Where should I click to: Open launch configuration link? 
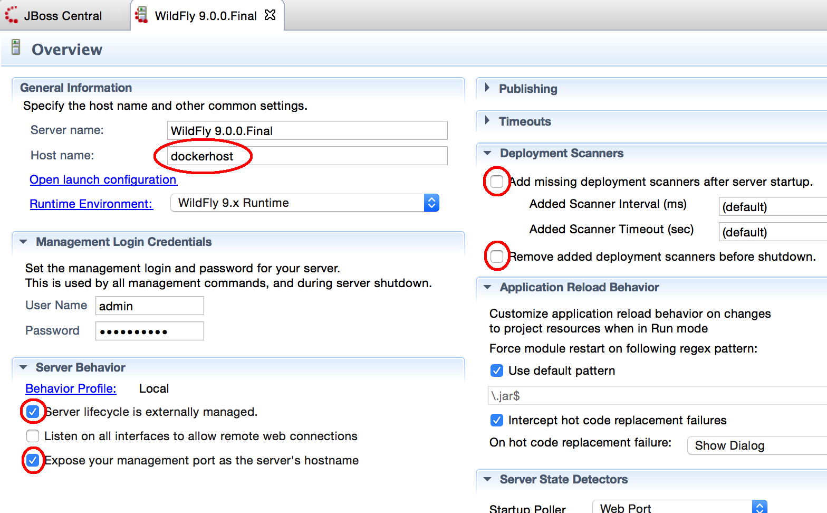coord(103,179)
